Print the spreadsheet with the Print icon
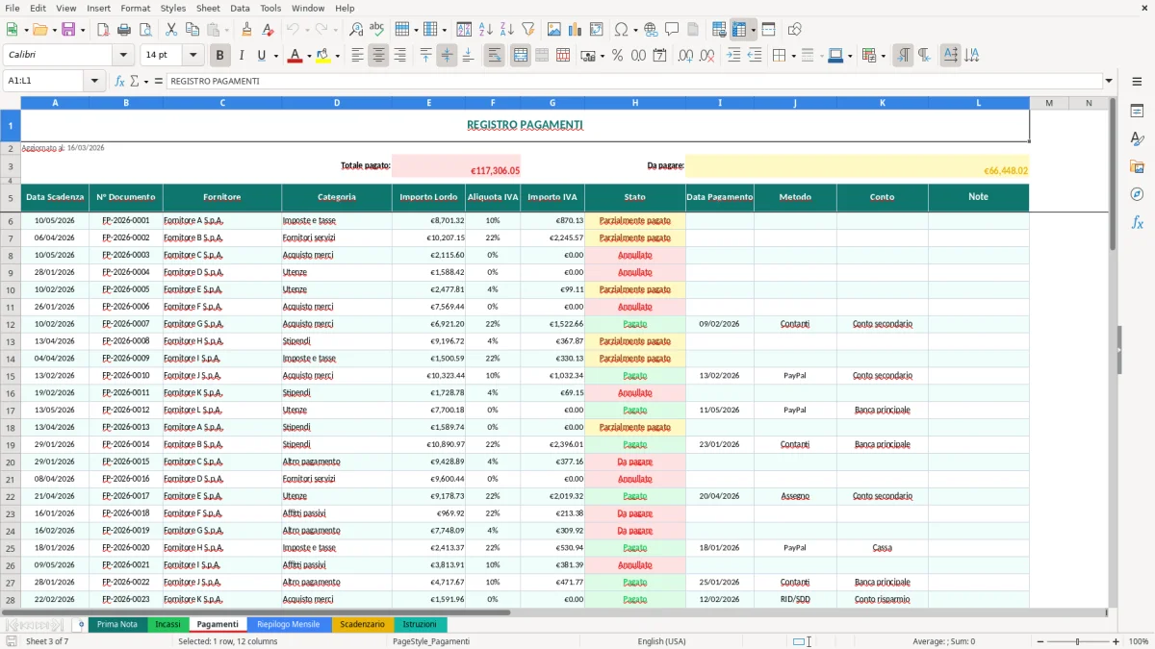Image resolution: width=1155 pixels, height=649 pixels. tap(124, 30)
